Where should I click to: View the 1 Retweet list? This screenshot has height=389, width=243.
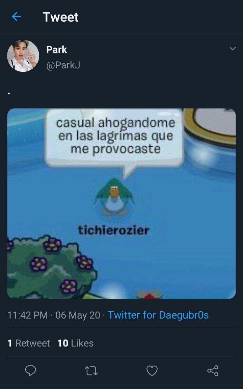(29, 343)
